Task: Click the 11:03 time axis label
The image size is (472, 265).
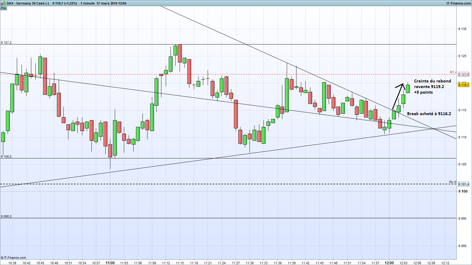Action: pyautogui.click(x=124, y=263)
